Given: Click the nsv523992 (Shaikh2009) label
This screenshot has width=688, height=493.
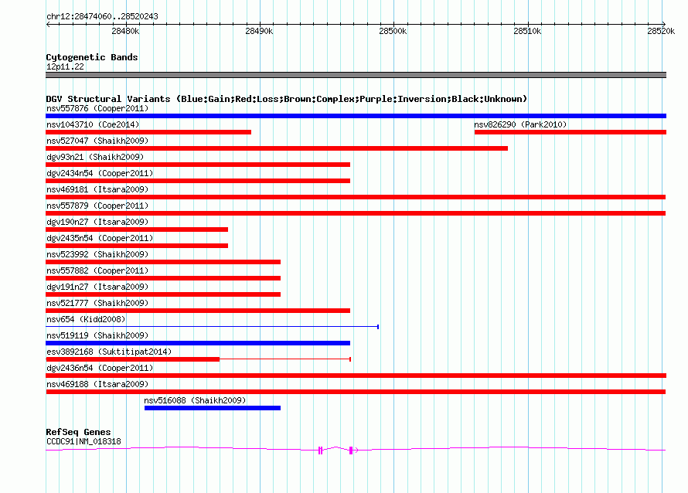Looking at the screenshot, I should [x=97, y=254].
